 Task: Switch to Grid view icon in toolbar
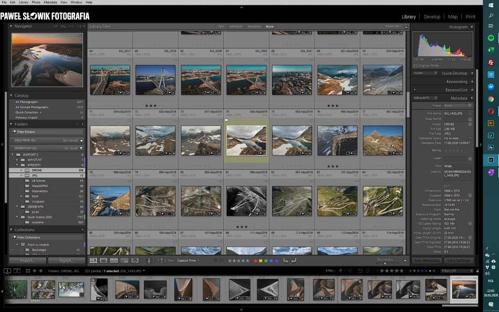pyautogui.click(x=93, y=261)
